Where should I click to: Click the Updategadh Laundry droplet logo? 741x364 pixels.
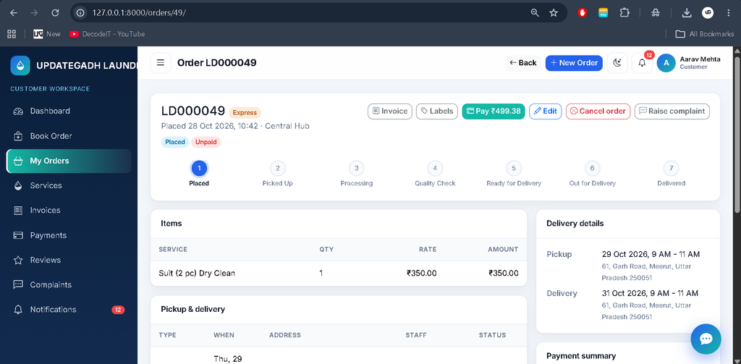(20, 66)
